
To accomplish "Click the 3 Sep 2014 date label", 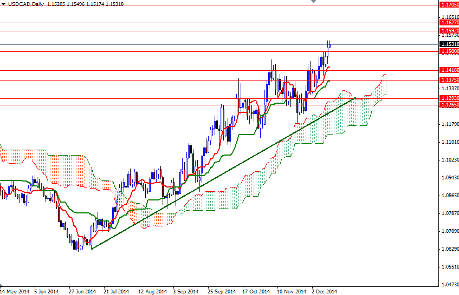I will [185, 292].
